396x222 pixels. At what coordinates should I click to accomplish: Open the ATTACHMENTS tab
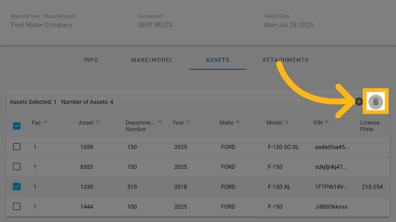[x=285, y=60]
